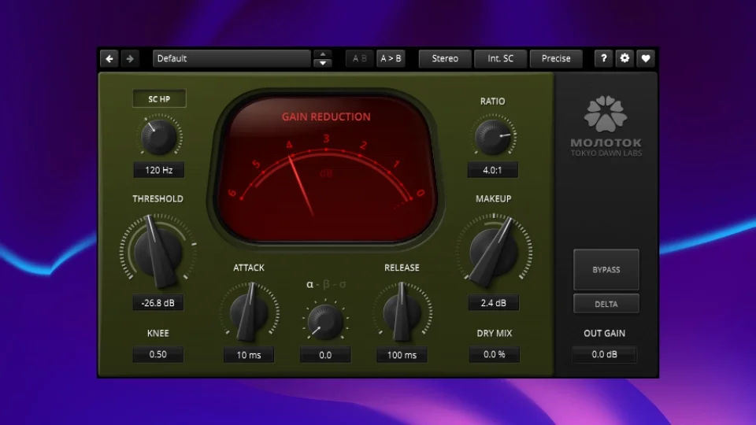Image resolution: width=756 pixels, height=425 pixels.
Task: Edit the 0.0 character value field
Action: 325,355
